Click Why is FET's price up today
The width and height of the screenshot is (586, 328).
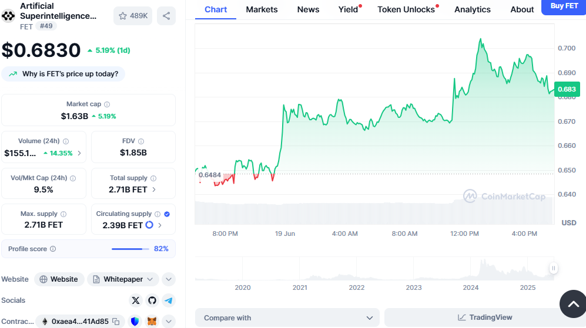(63, 74)
